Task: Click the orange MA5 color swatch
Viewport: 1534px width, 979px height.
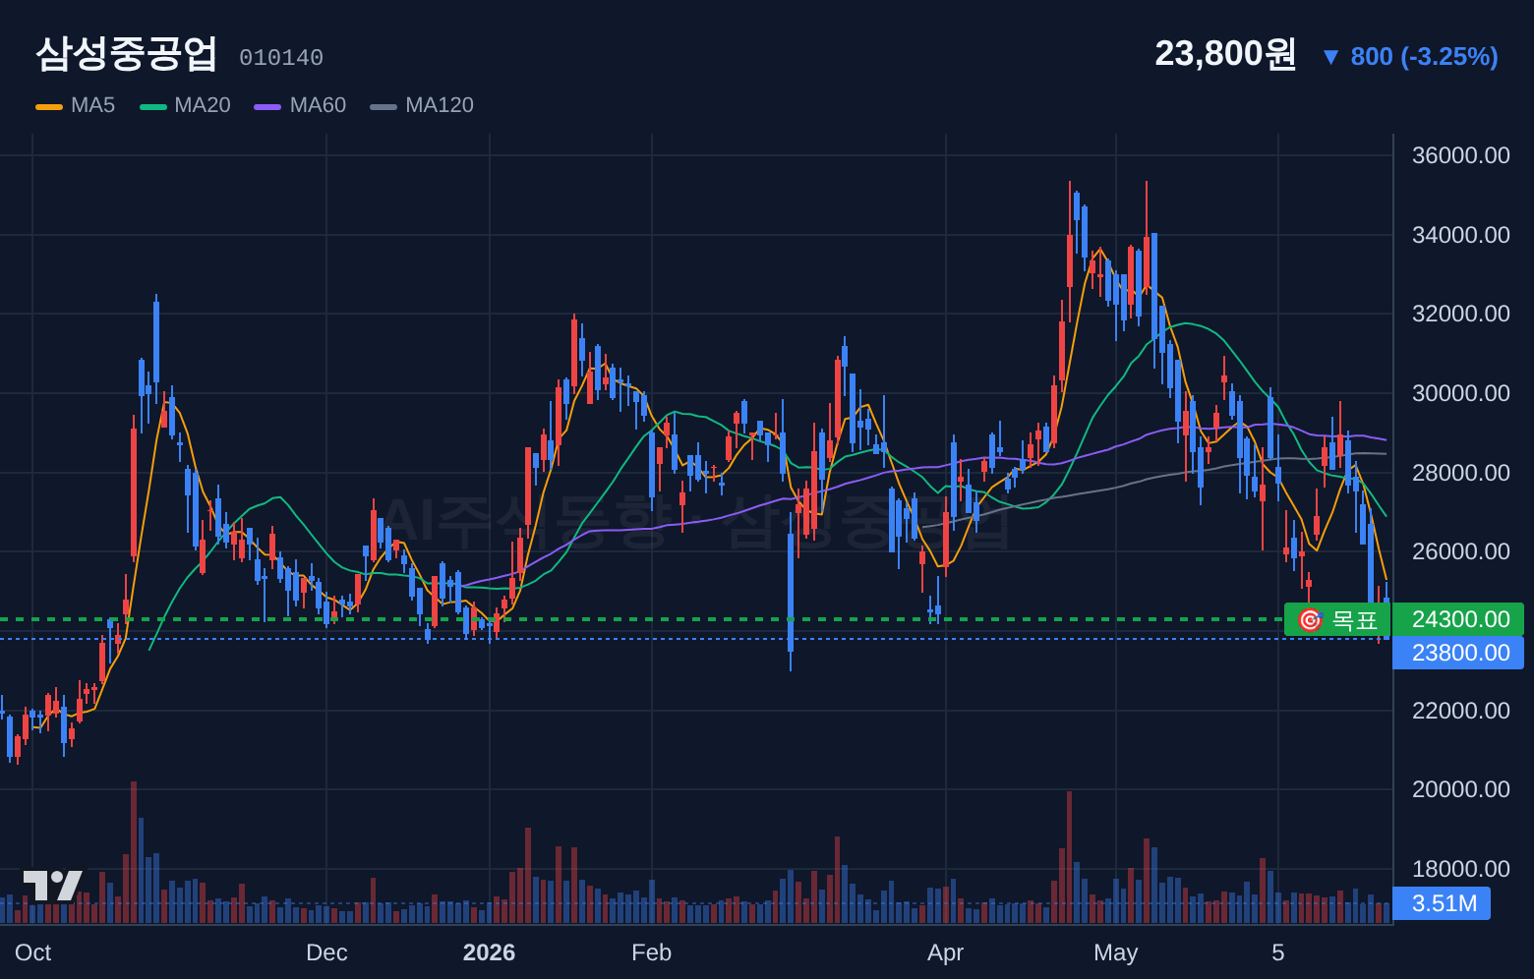Action: (x=49, y=106)
